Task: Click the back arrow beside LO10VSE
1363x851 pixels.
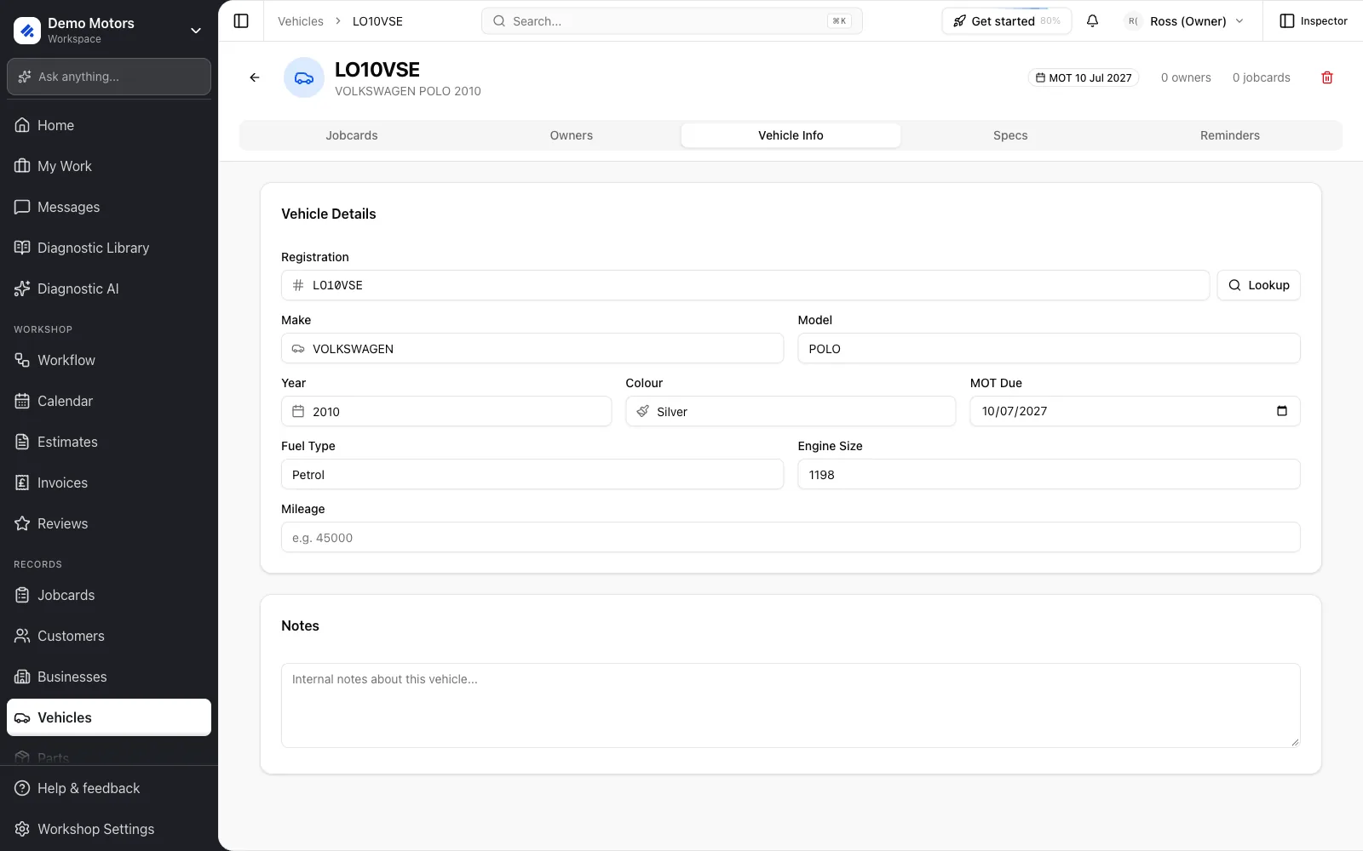Action: [255, 77]
